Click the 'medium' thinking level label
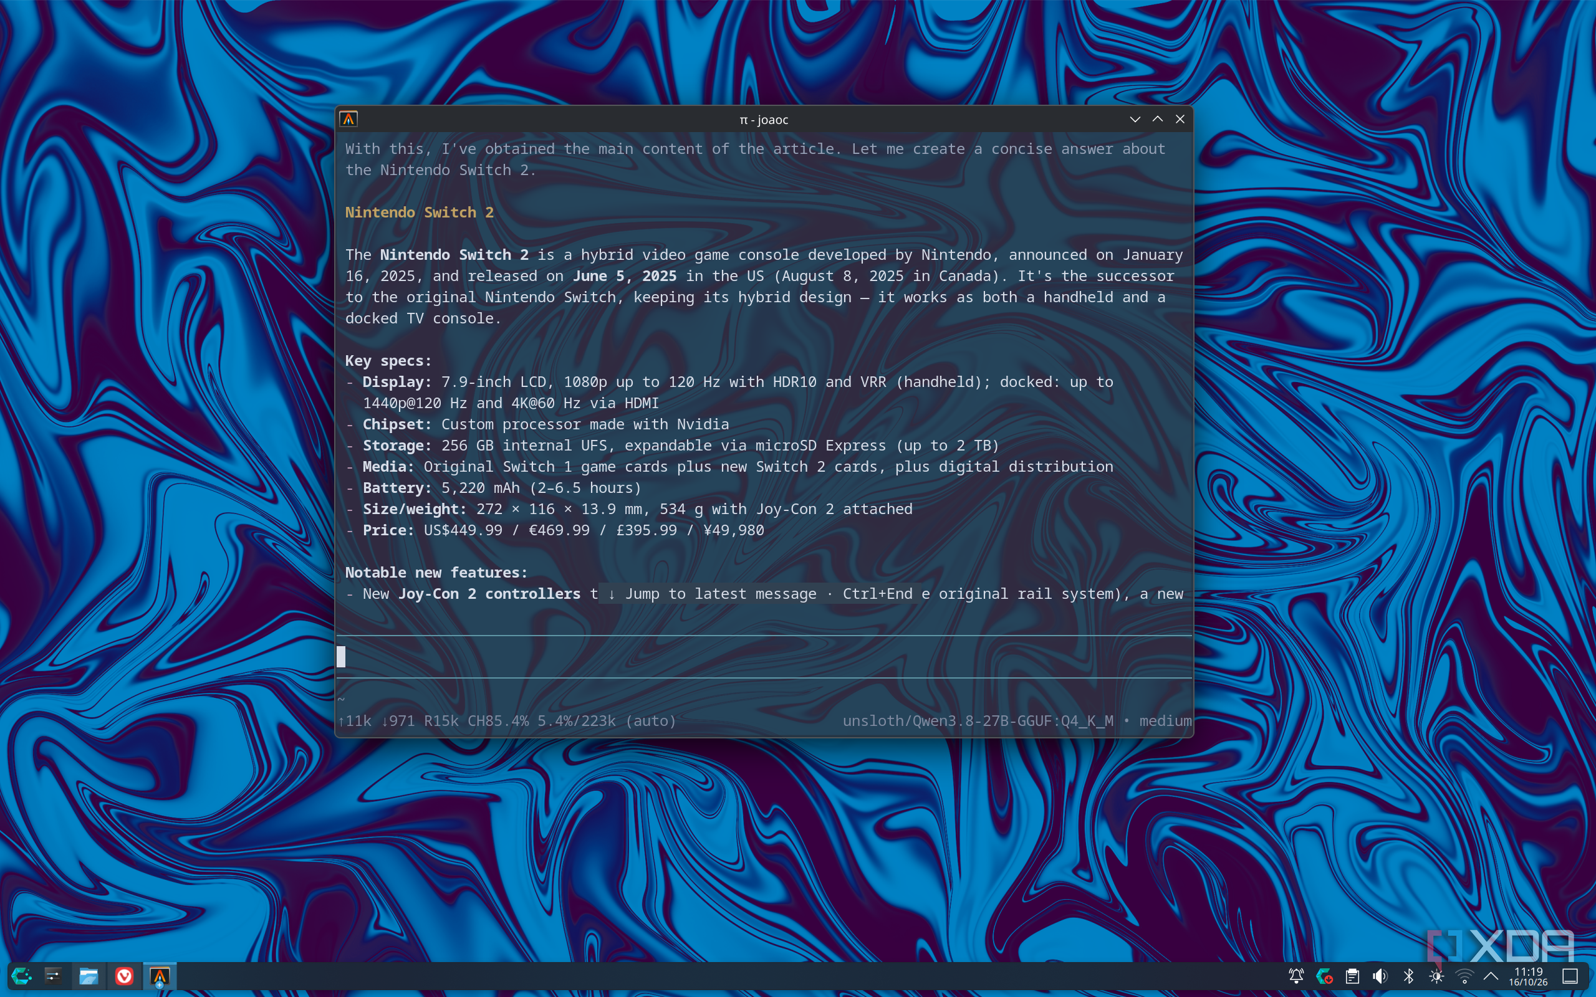Screen dimensions: 1596x997 click(1165, 721)
